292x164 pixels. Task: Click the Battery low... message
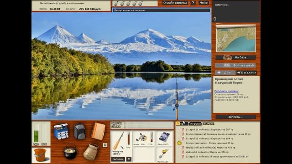point(222,5)
